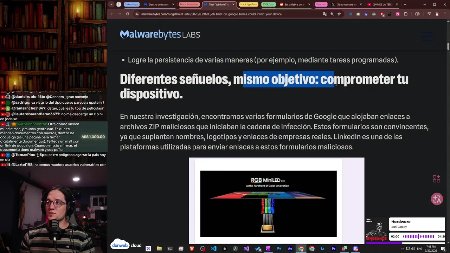
Task: Collapse the Random tab group
Action: coord(321,5)
